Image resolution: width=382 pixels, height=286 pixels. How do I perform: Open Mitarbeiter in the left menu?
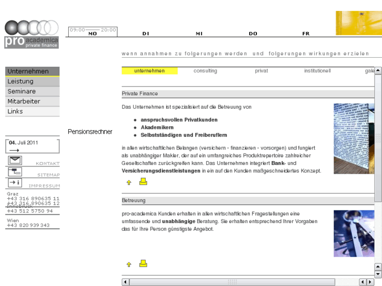click(33, 101)
